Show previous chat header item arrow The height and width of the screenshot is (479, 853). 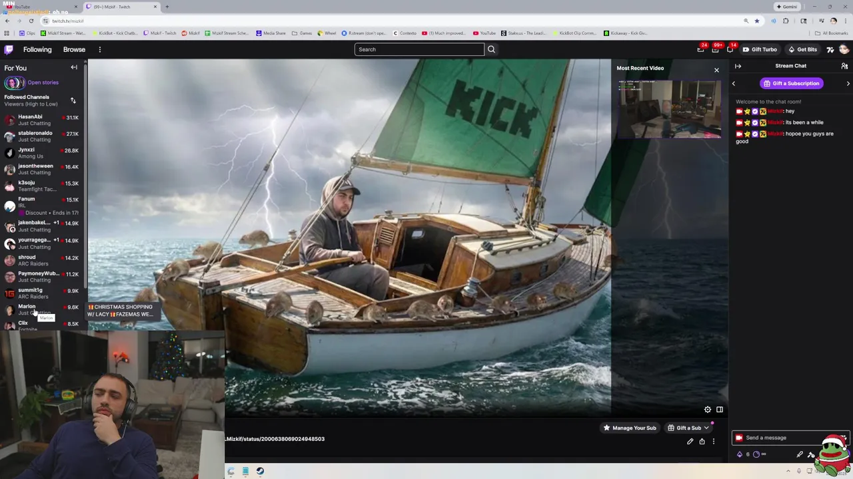734,83
